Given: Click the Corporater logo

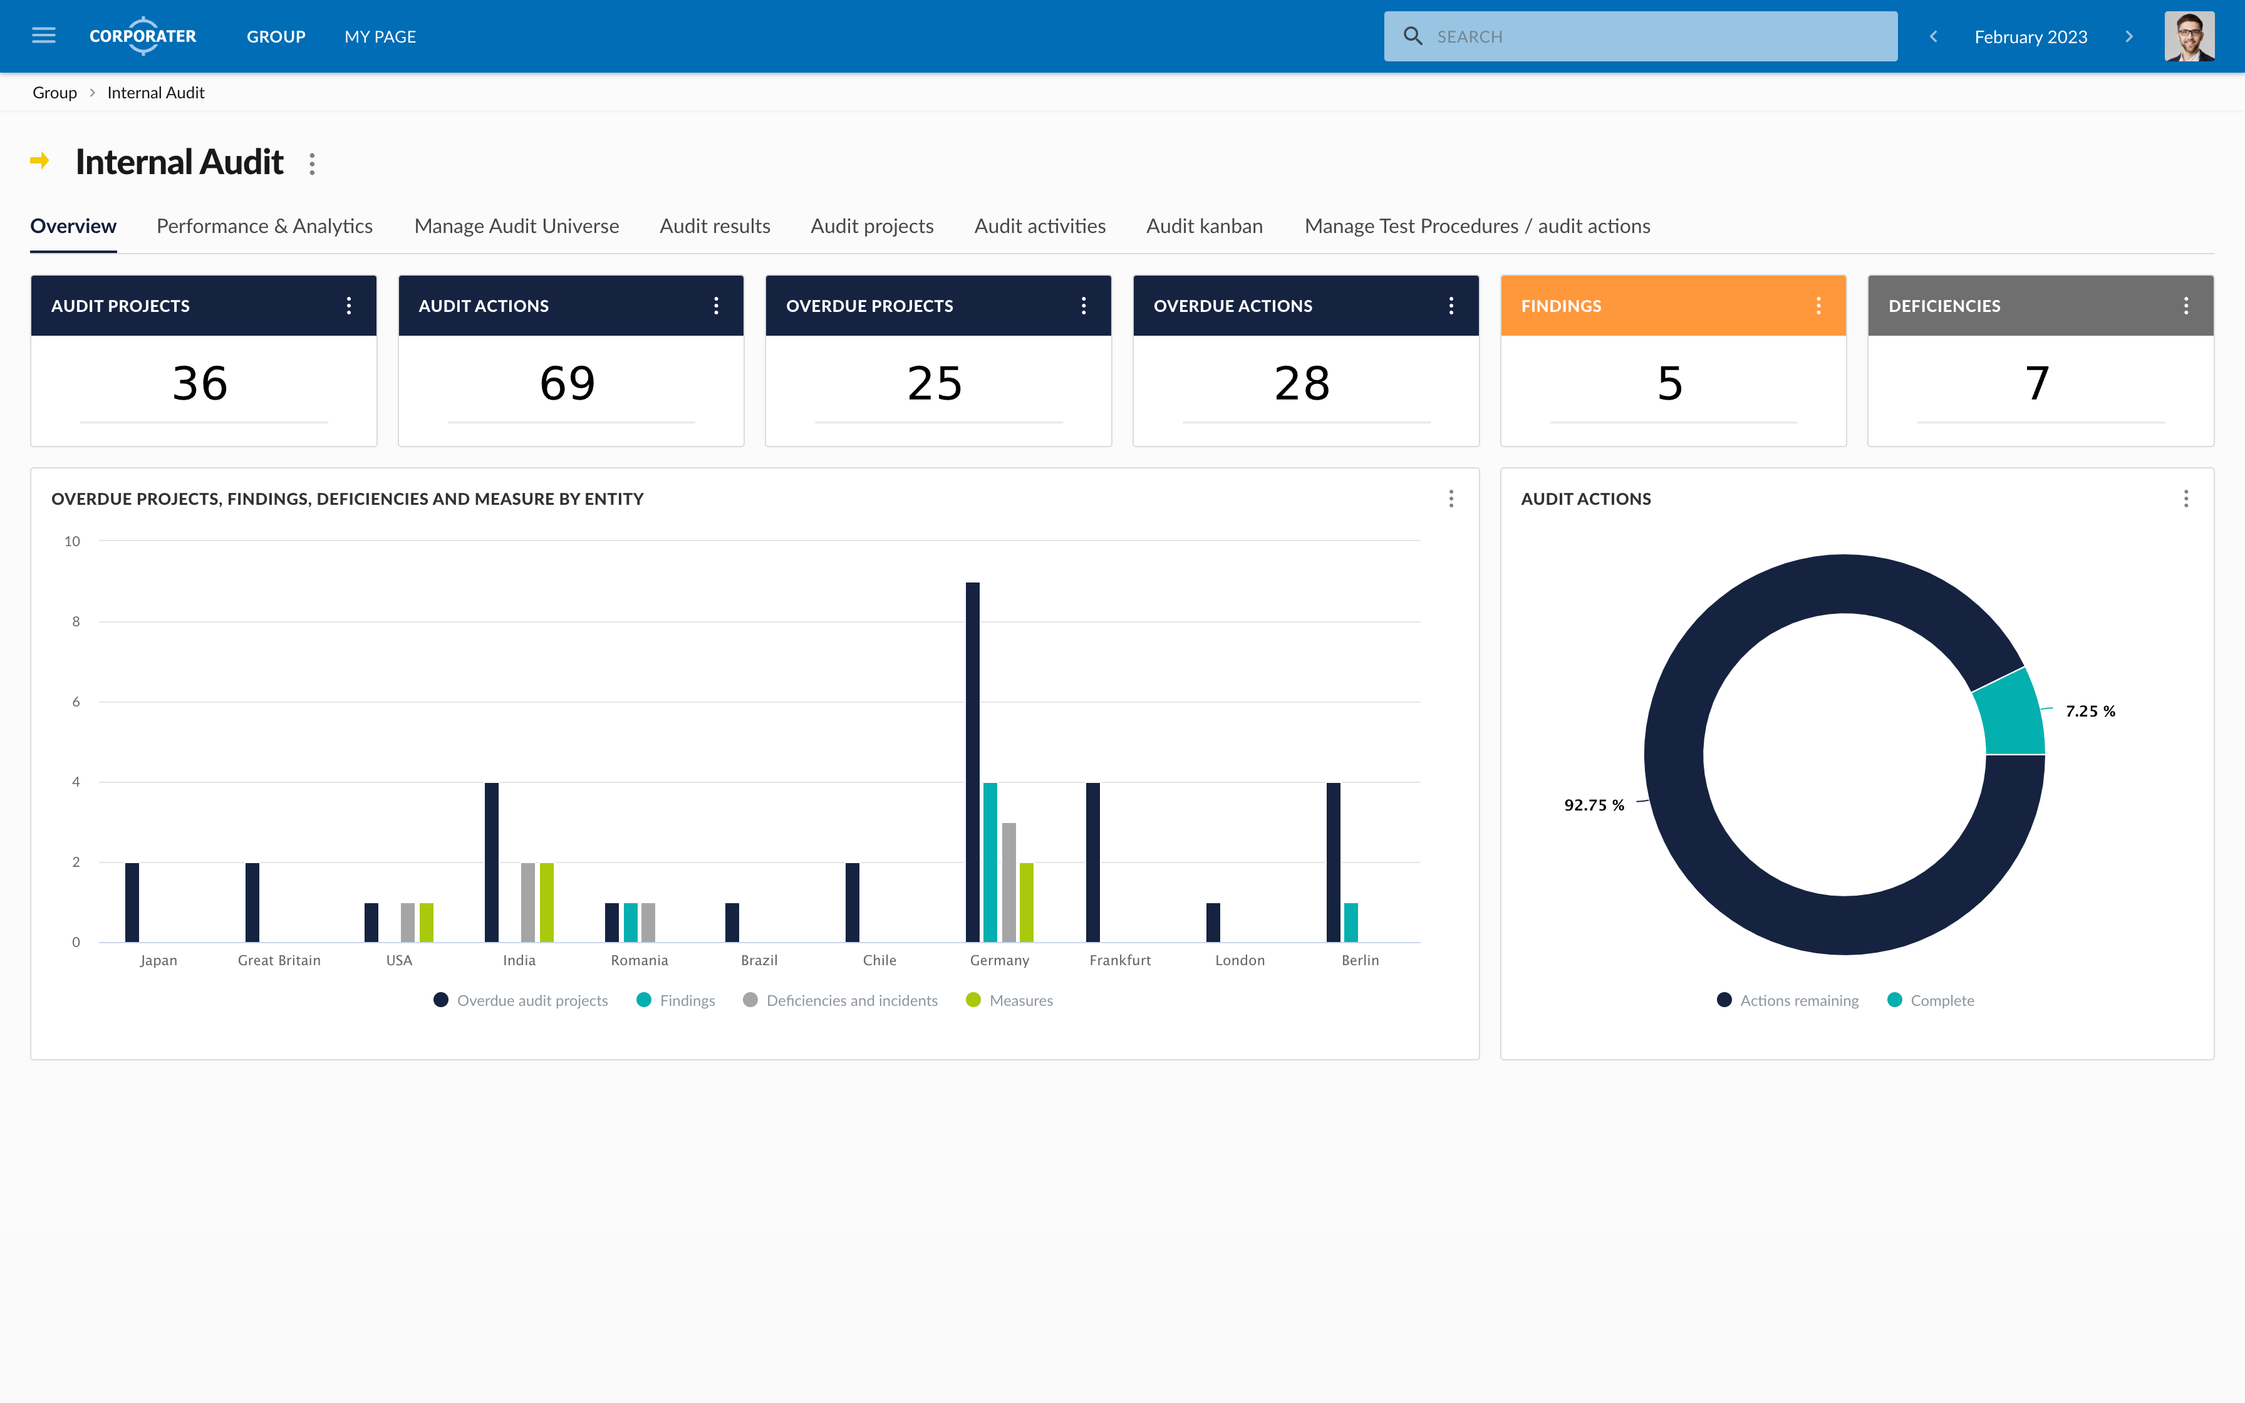Looking at the screenshot, I should (143, 36).
